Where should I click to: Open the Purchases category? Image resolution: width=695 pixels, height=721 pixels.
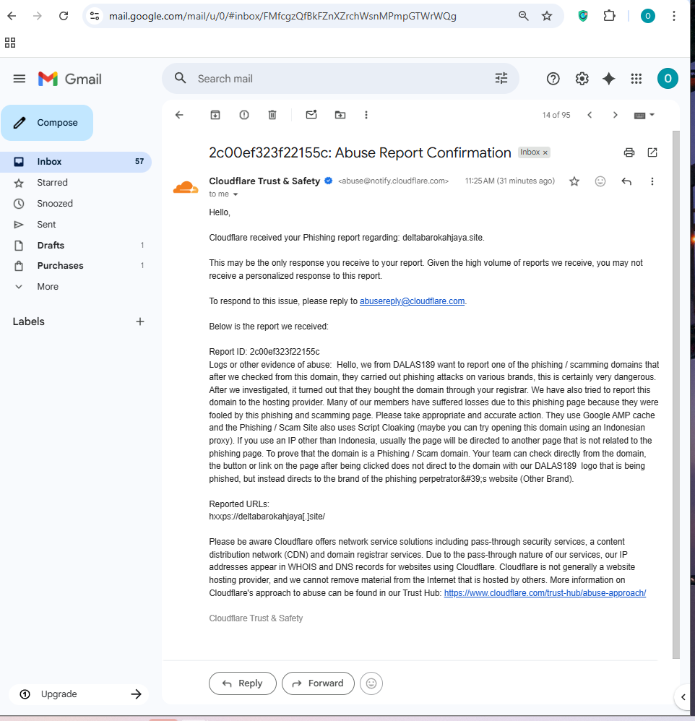coord(76,265)
